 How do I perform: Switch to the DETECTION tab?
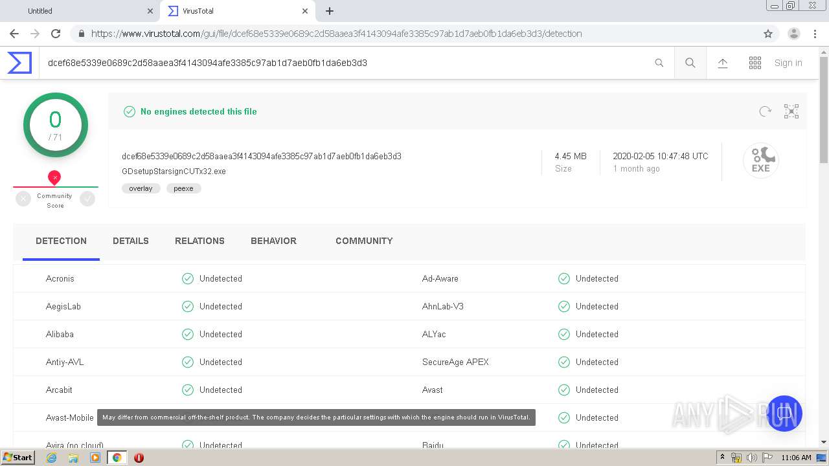61,241
